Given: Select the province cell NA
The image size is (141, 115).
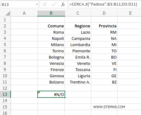Looking at the screenshot, I should [x=104, y=38].
